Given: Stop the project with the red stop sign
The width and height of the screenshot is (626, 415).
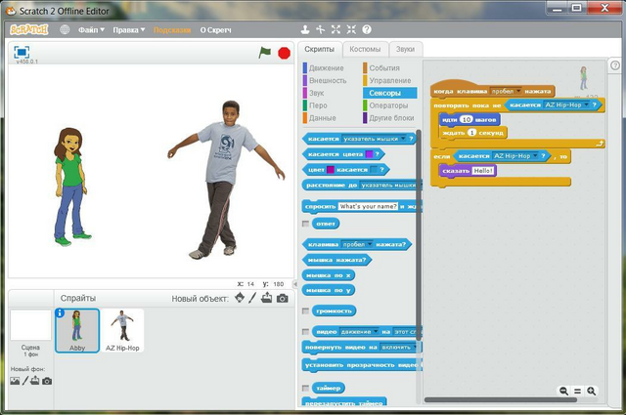Looking at the screenshot, I should 285,53.
